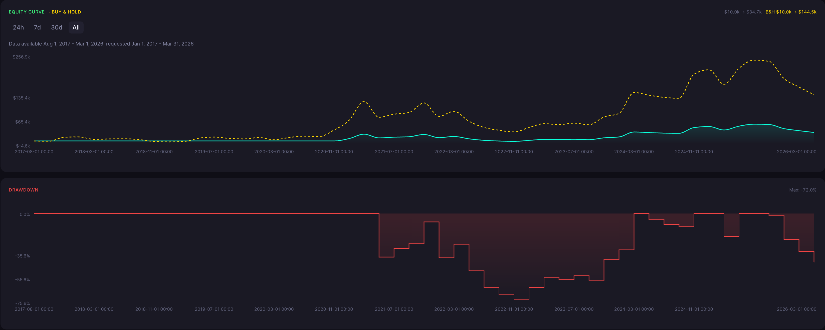The width and height of the screenshot is (825, 330).
Task: Click the EQUITY CURVE heading
Action: (x=27, y=12)
